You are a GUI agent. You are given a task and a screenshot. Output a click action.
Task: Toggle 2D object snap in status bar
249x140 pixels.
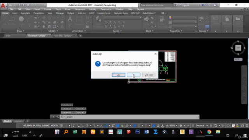(x=106, y=126)
